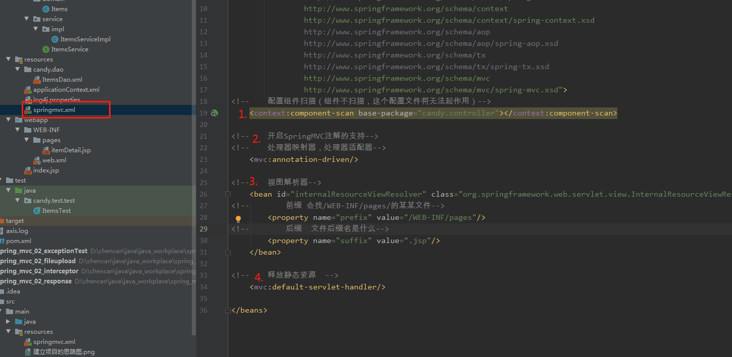Click the 建立项目的思路图.png image file icon

click(x=28, y=352)
